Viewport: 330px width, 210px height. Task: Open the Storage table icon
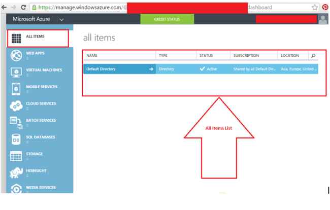(x=16, y=156)
